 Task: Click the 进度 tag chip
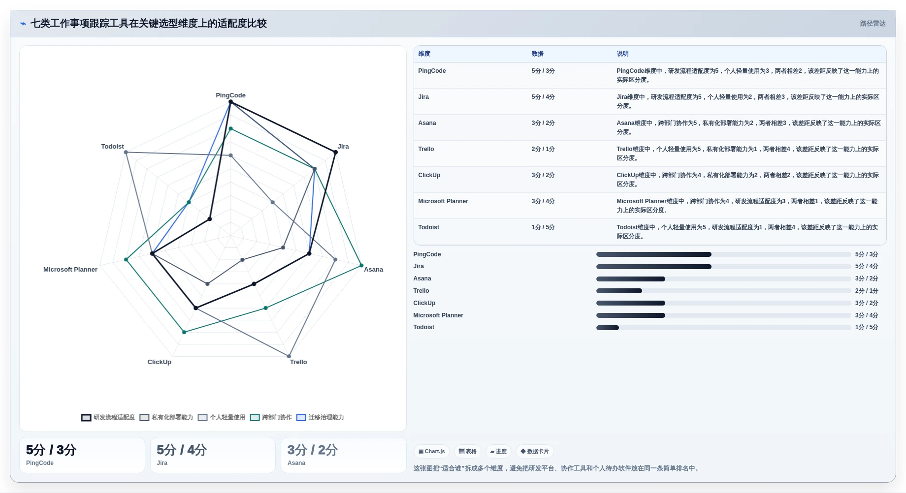tap(498, 451)
